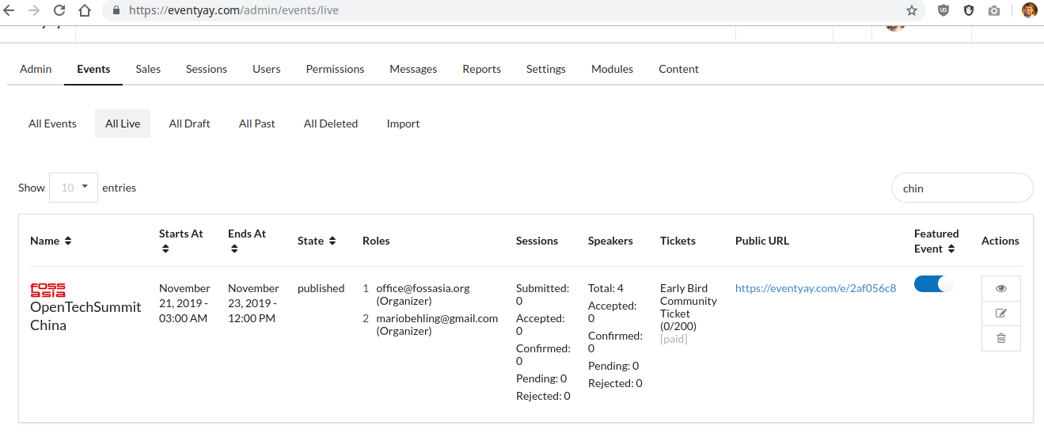This screenshot has height=437, width=1044.
Task: Click the Import button
Action: [403, 123]
